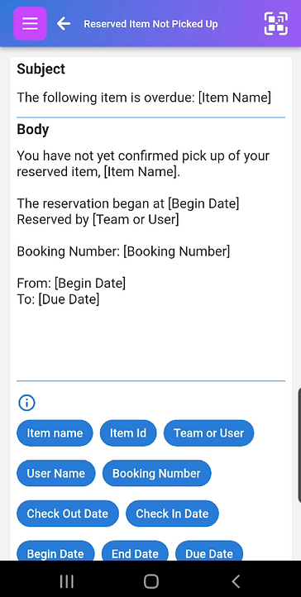Insert the Item Id placeholder
The width and height of the screenshot is (301, 597).
point(128,433)
